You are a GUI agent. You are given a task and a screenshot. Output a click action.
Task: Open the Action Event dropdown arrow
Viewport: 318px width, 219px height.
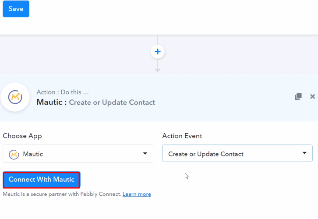coord(304,153)
